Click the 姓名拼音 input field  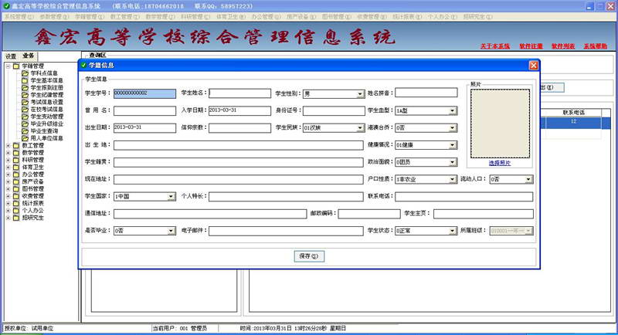pos(426,93)
